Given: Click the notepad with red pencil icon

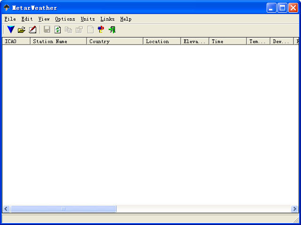Looking at the screenshot, I should (32, 30).
